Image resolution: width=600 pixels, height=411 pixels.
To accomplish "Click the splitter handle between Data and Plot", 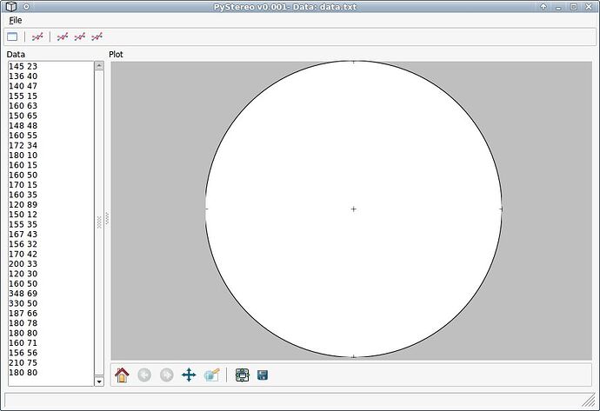I will 107,219.
